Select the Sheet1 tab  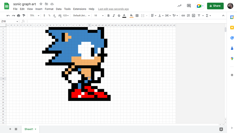(x=30, y=129)
